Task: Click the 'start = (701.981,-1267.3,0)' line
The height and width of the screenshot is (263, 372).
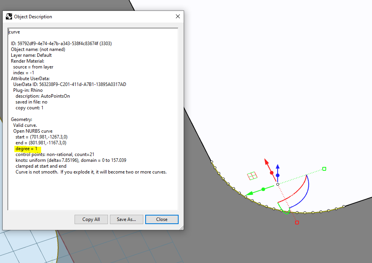Action: point(42,137)
